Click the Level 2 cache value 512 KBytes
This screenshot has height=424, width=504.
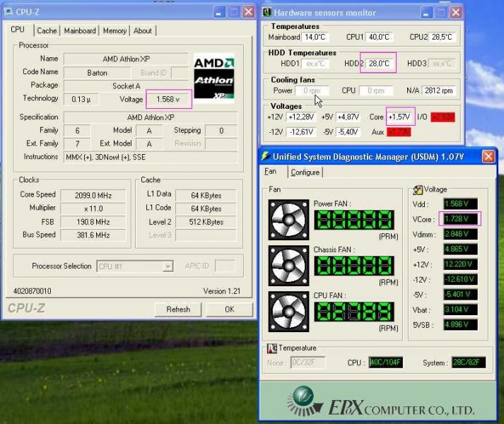pyautogui.click(x=206, y=222)
